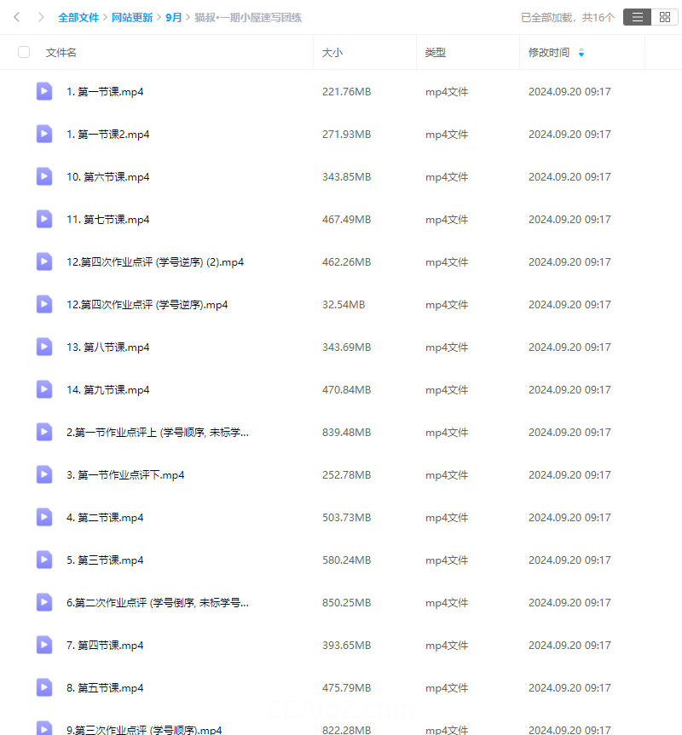Open the 9月 breadcrumb folder
The height and width of the screenshot is (735, 682).
point(173,17)
